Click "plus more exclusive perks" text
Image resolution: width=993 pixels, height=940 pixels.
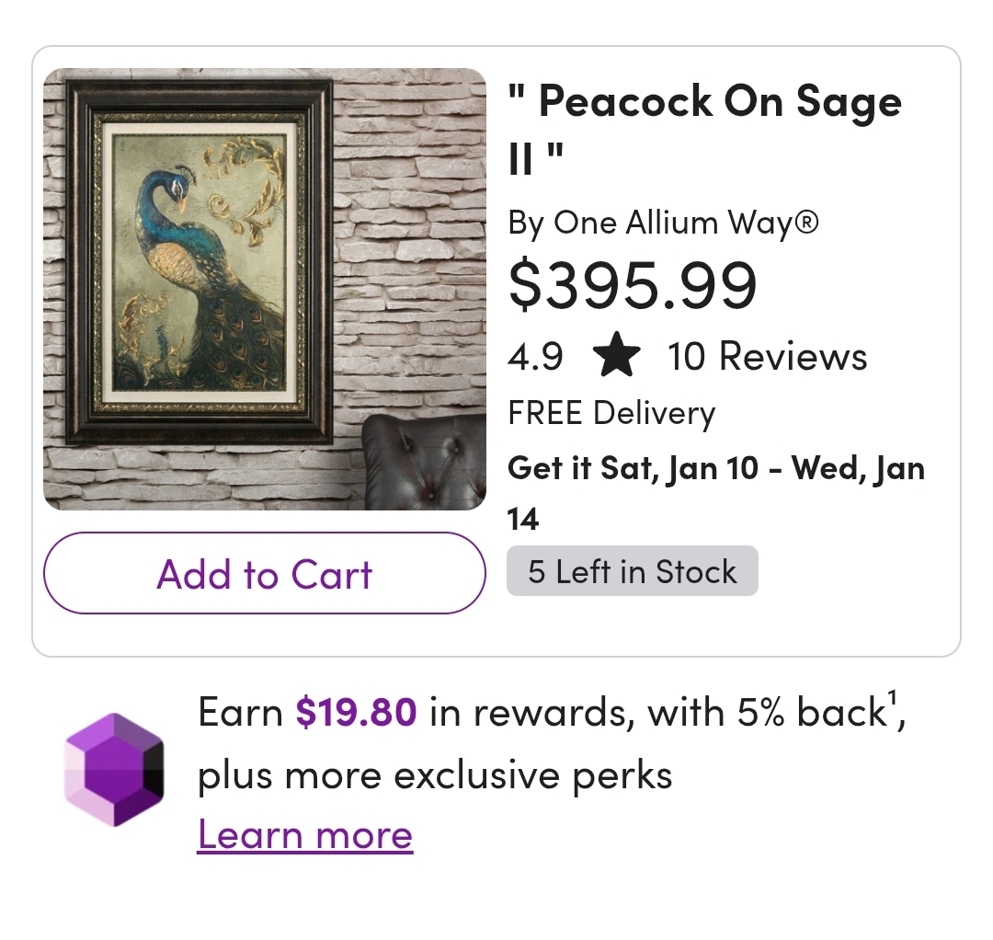[x=435, y=775]
